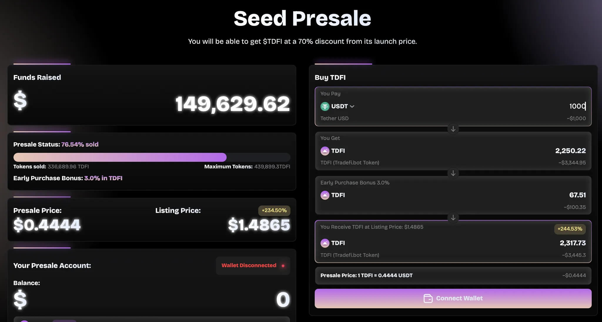Click the 2,250.22 TDFI You Get amount

(570, 151)
